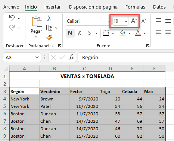The image size is (174, 141).
Task: Open the Fórmulas tab
Action: tap(135, 7)
